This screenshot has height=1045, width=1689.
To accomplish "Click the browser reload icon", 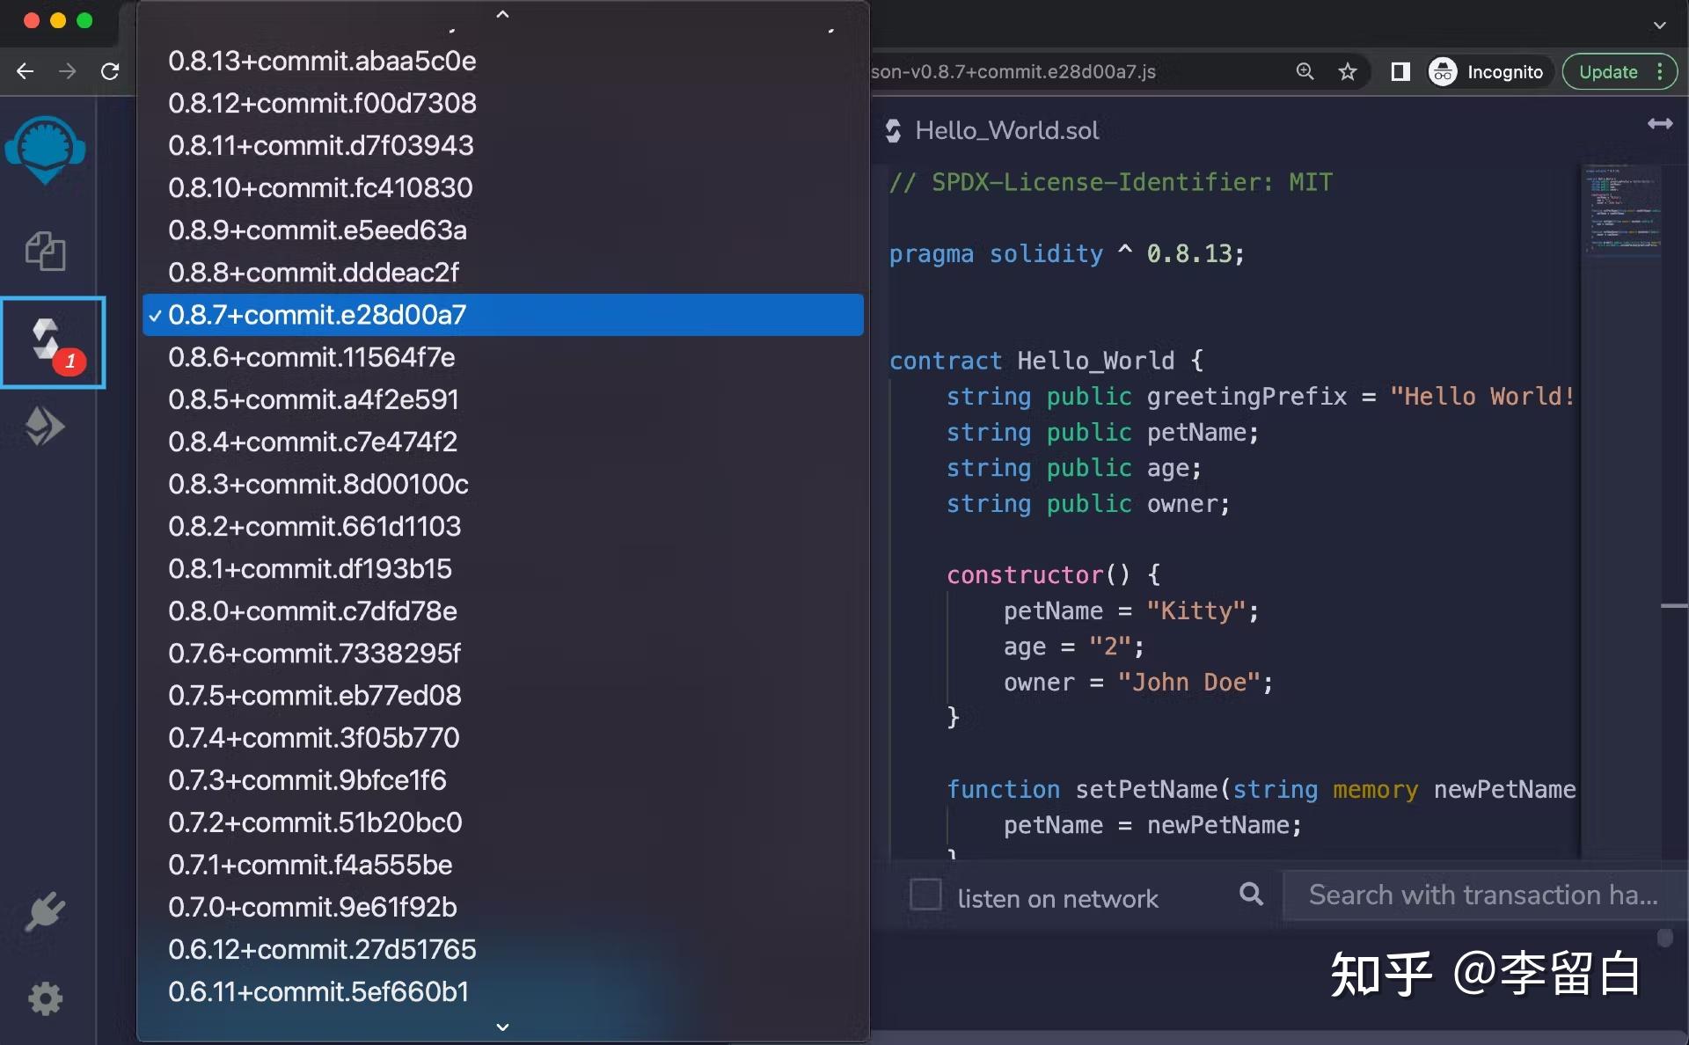I will pos(110,71).
